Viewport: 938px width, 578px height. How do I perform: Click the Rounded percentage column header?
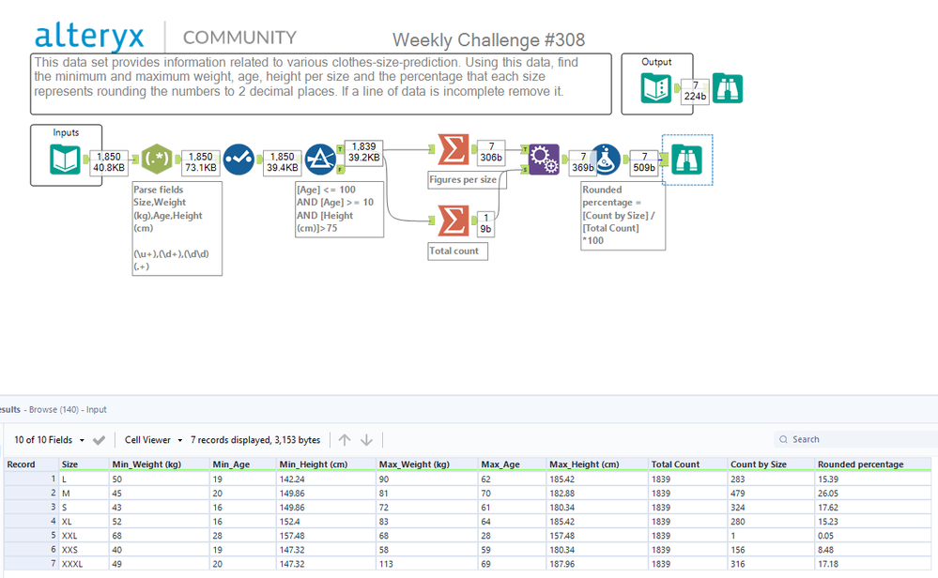[873, 464]
